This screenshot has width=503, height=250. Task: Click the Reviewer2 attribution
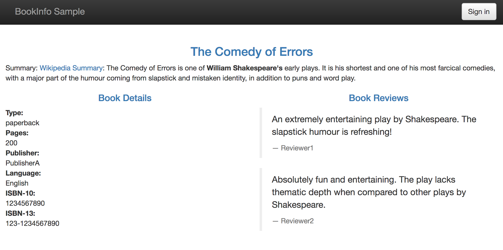point(297,221)
